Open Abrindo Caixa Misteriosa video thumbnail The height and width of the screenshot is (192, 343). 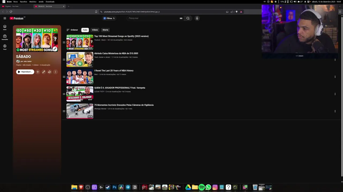click(80, 59)
